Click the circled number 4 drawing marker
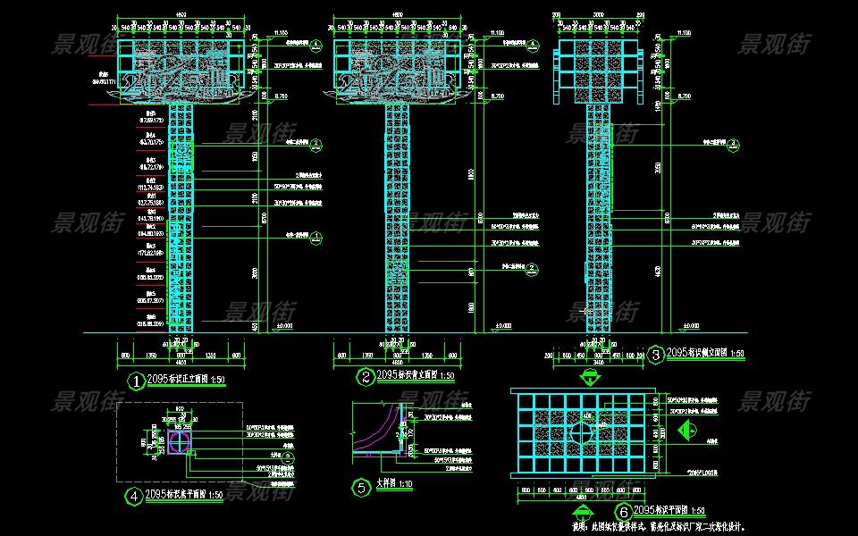This screenshot has height=536, width=858. [x=132, y=494]
